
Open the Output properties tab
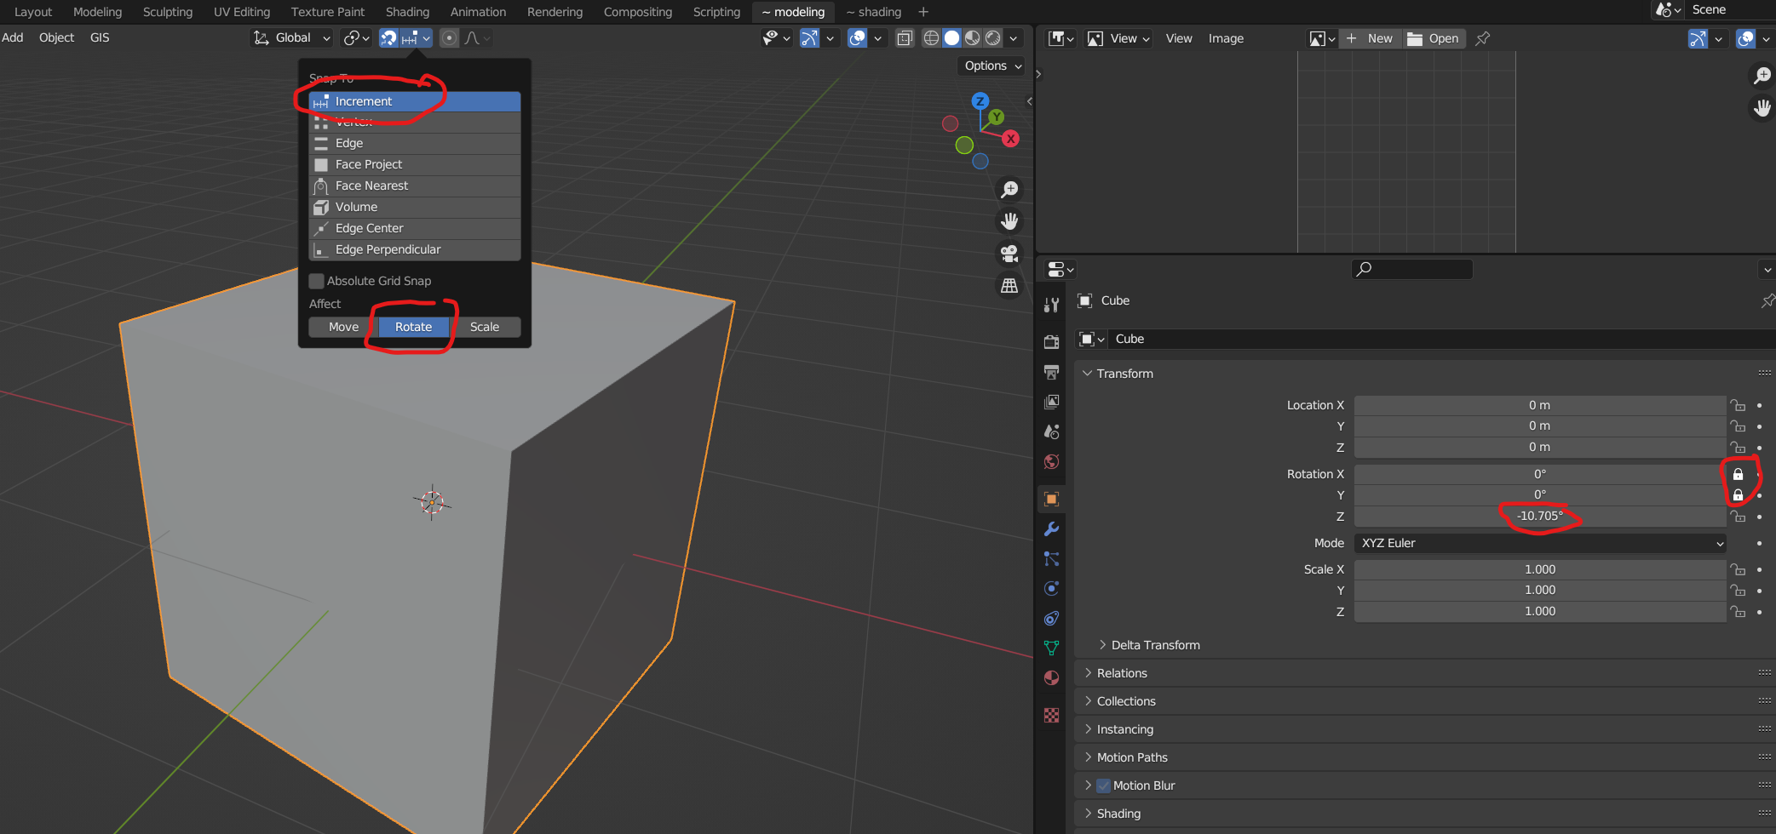pos(1051,372)
